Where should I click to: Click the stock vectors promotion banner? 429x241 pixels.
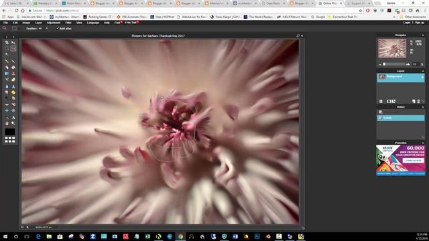pyautogui.click(x=401, y=160)
